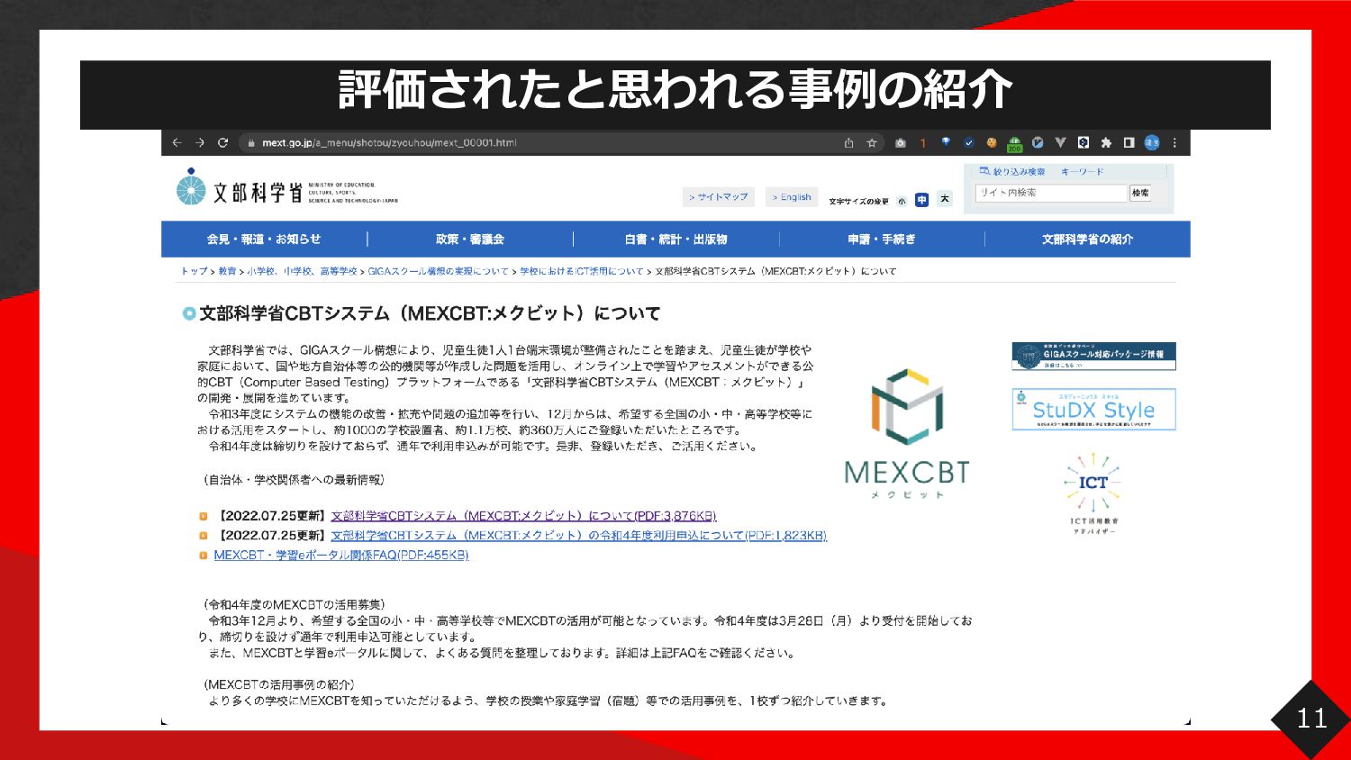Open the GIGAスクール対応パッケージ情報 banner
This screenshot has width=1351, height=760.
1093,356
